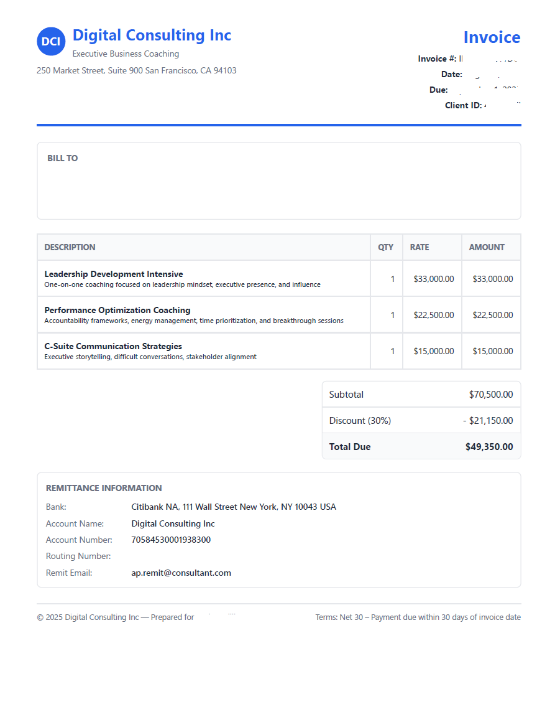Click the Digital Consulting Inc company title
The height and width of the screenshot is (727, 555).
point(152,35)
